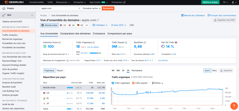Click the chart Exporter button

(x=226, y=71)
